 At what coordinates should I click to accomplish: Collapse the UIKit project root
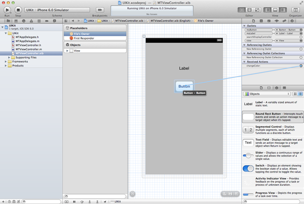coord(3,27)
